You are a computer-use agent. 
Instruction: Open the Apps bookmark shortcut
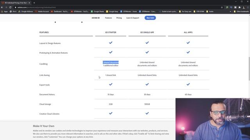(4, 11)
